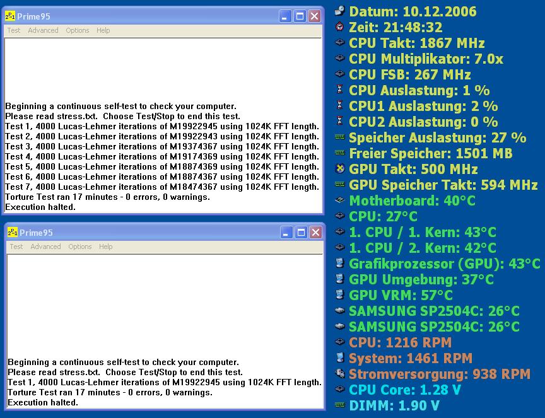Click the motherboard icon beside Motherboard: 40°C
The width and height of the screenshot is (545, 418).
point(339,200)
